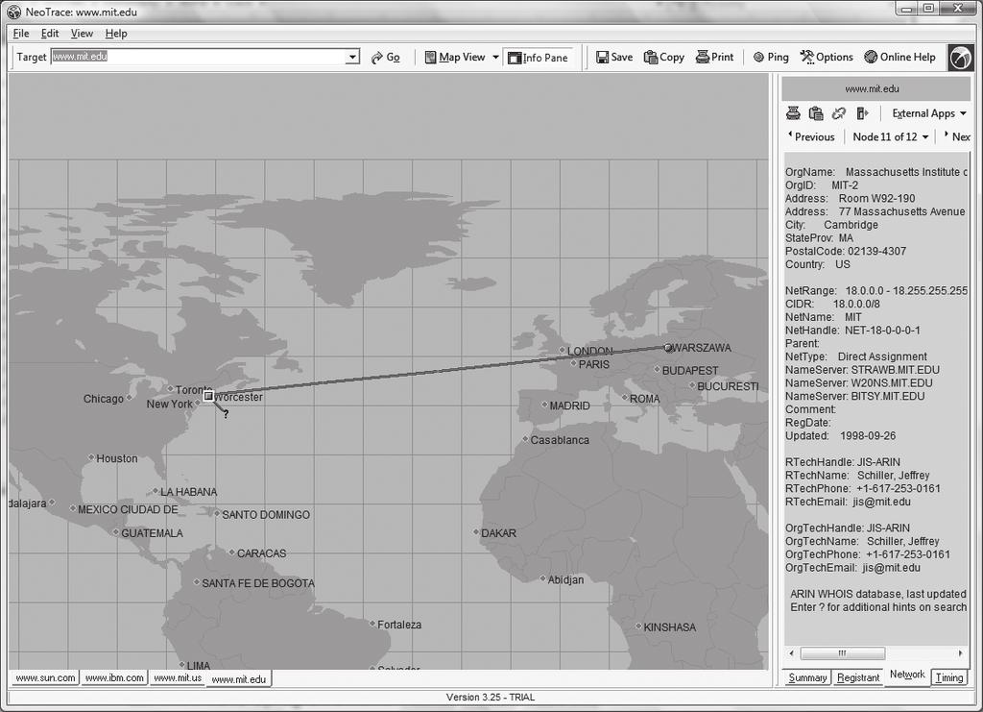This screenshot has width=983, height=712.
Task: Click the Chicago city label on map
Action: click(x=104, y=399)
